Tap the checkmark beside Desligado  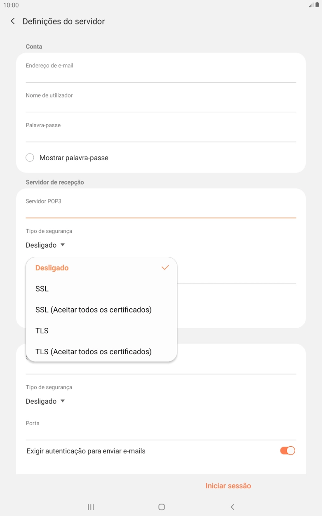[x=165, y=267]
